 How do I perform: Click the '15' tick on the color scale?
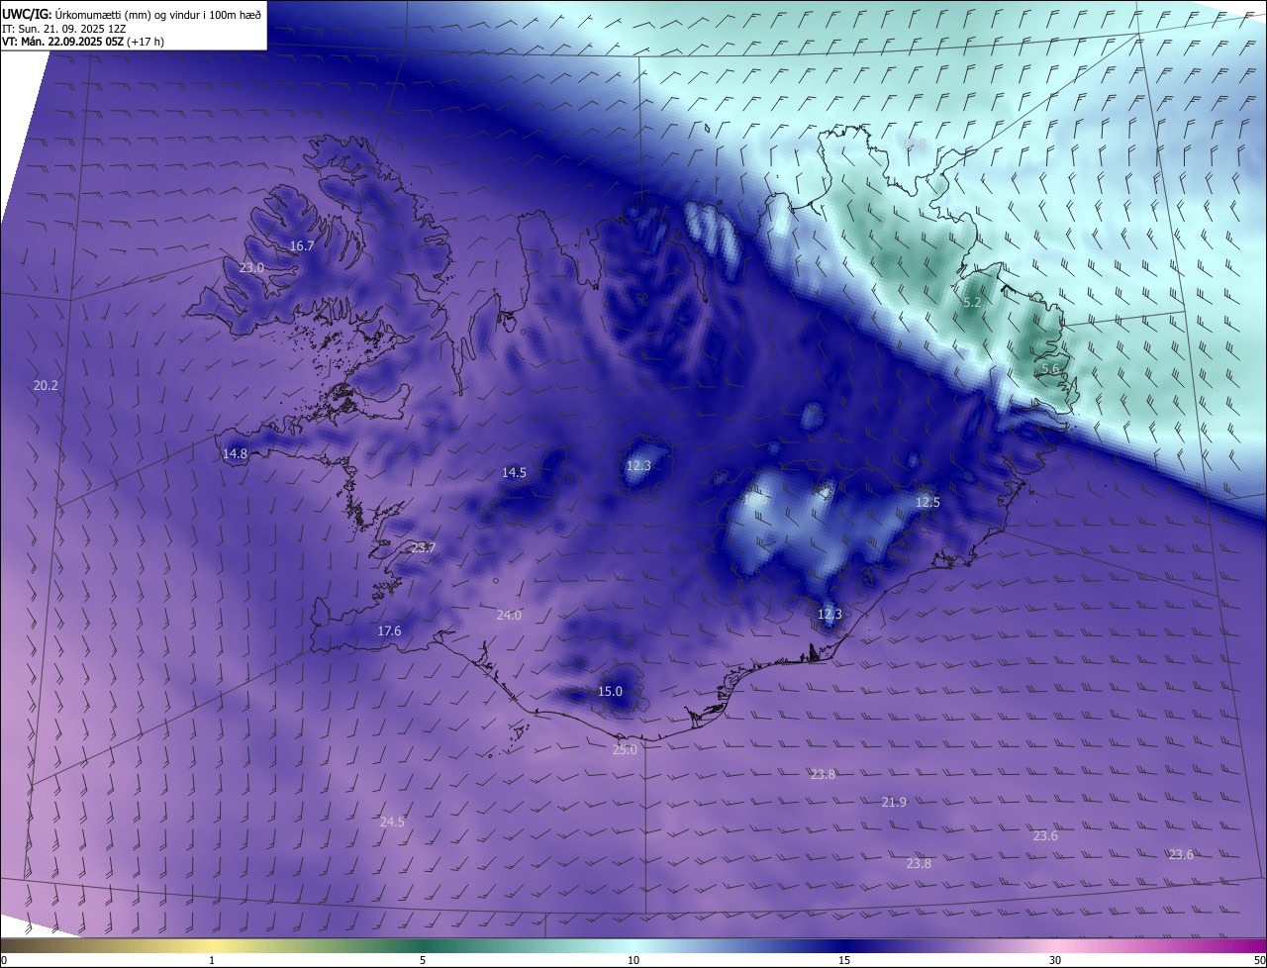pos(844,960)
